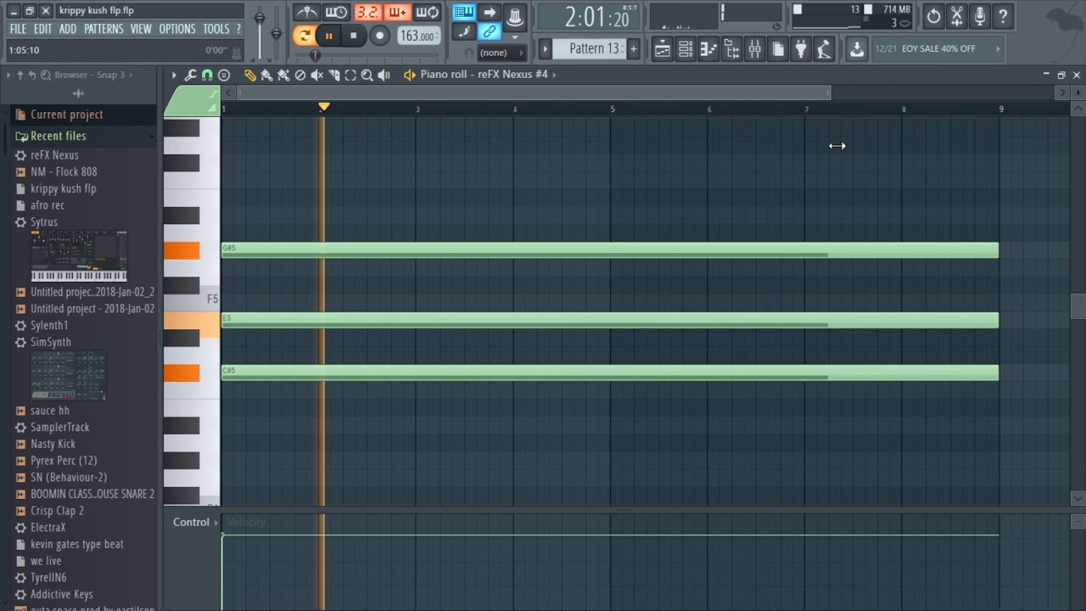Click the G#5 note in piano roll
Viewport: 1086px width, 611px height.
(x=610, y=250)
